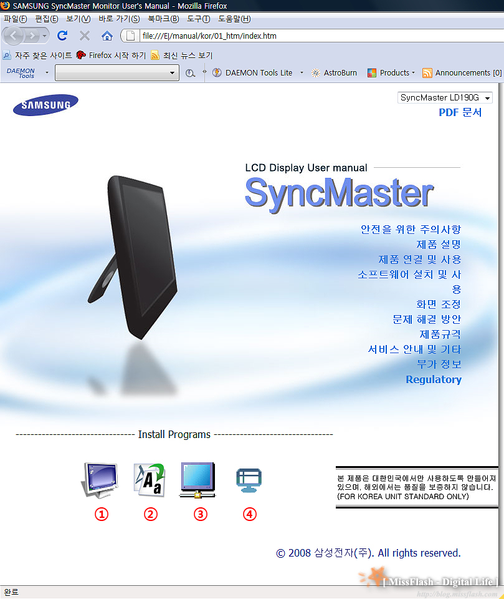
Task: Open the 파일(F) menu
Action: point(15,19)
